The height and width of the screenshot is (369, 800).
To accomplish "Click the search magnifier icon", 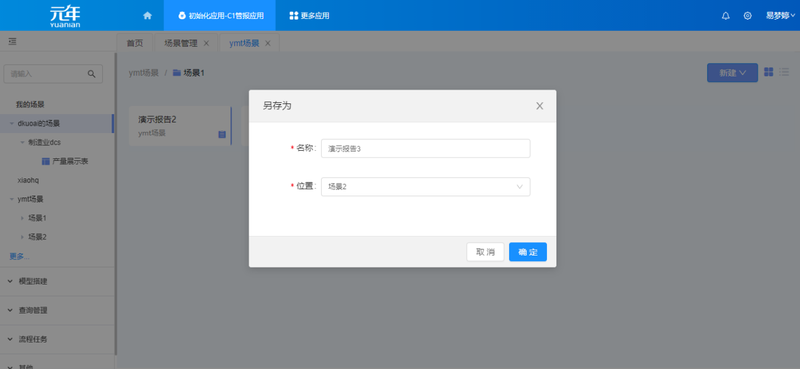I will click(x=91, y=74).
